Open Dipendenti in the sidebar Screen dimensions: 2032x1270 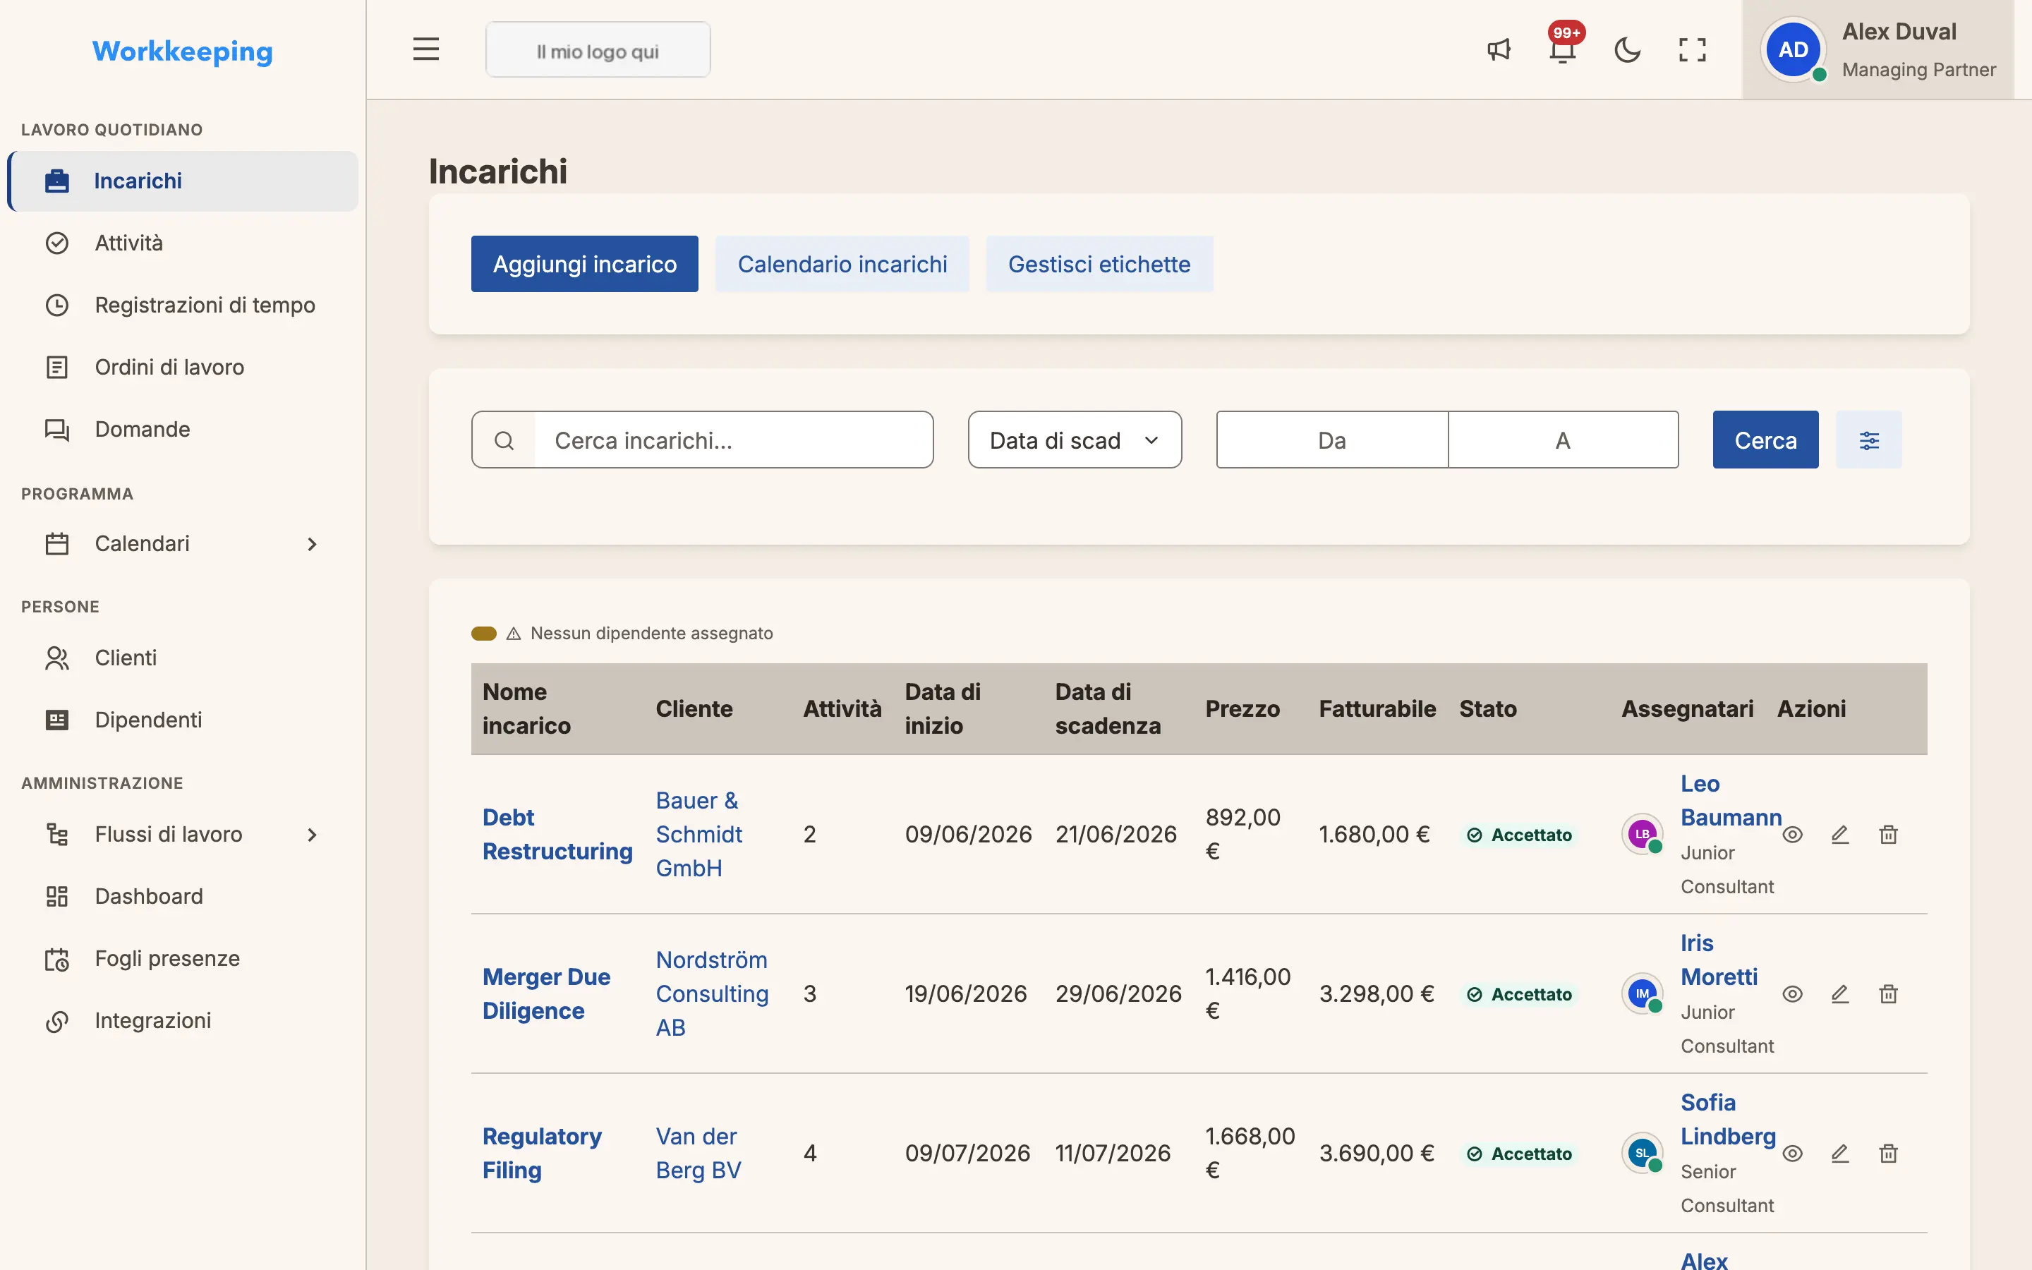click(183, 720)
